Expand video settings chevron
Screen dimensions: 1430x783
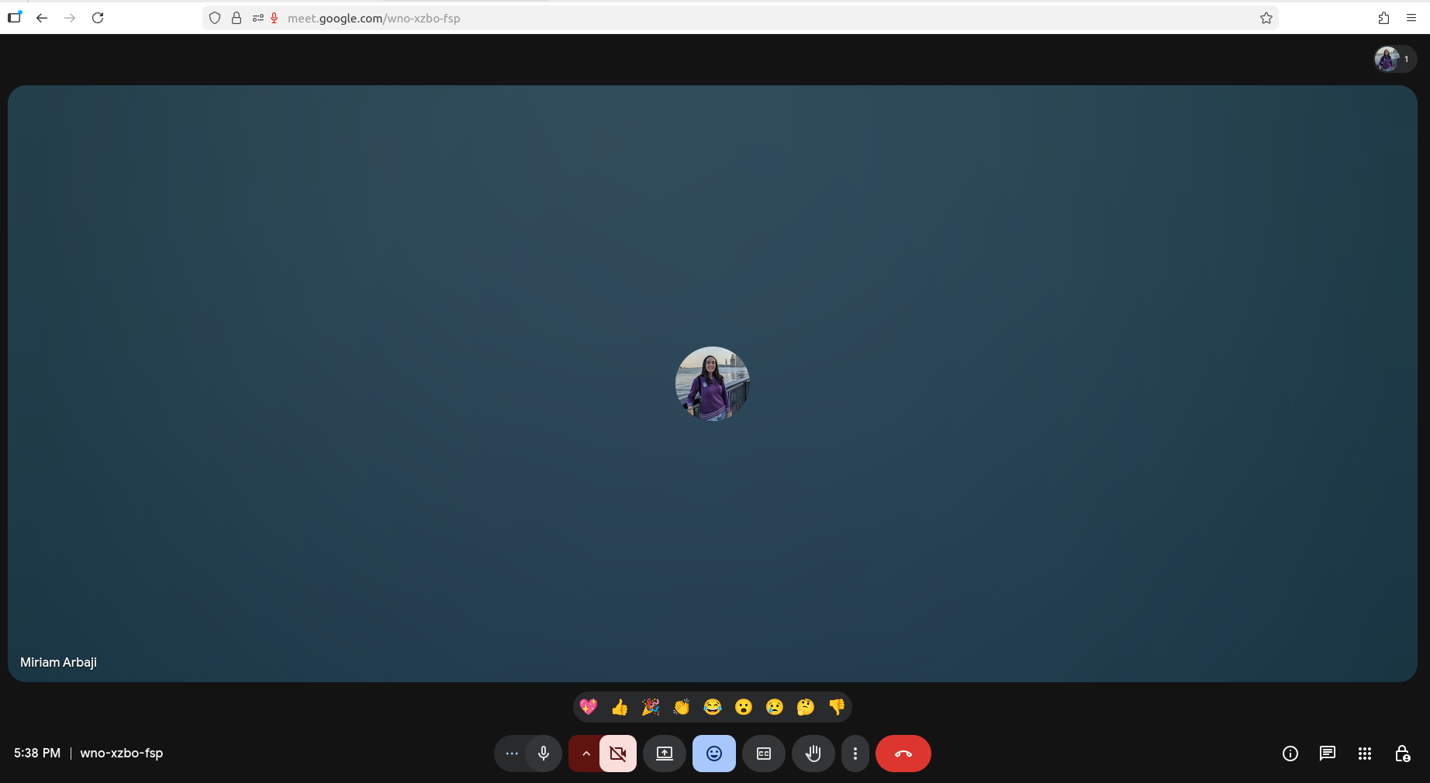[585, 754]
